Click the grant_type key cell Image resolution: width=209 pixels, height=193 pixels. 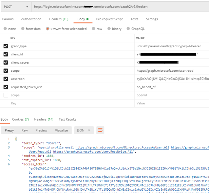(72, 46)
